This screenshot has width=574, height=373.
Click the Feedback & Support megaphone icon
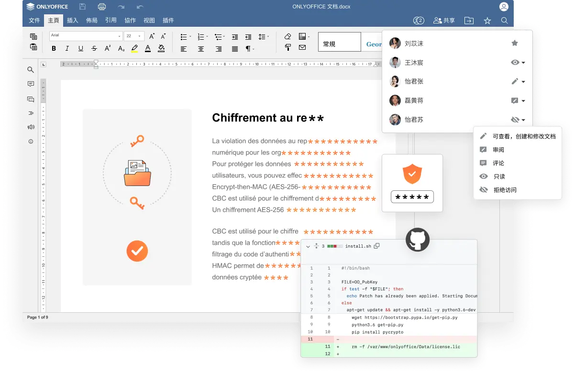point(31,127)
